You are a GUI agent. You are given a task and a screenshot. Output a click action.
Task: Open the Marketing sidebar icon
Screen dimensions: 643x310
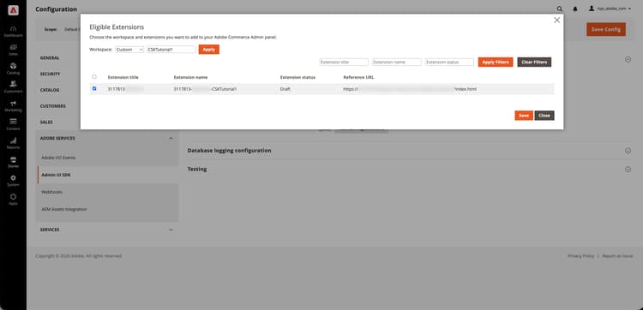pyautogui.click(x=13, y=105)
